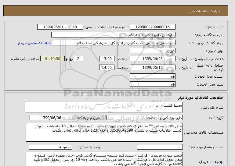Select the delivery province field قم
Image resolution: width=235 pixels, height=166 pixels.
pos(152,76)
